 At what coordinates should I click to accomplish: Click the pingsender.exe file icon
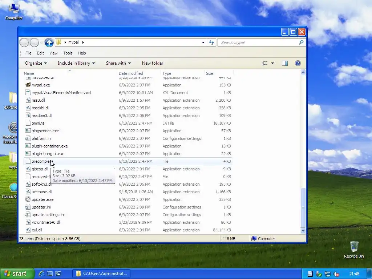click(x=28, y=131)
